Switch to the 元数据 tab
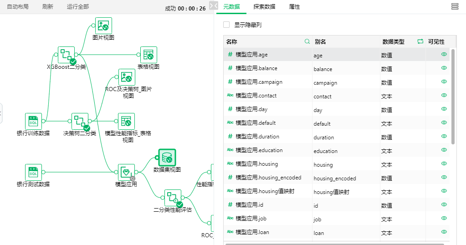The height and width of the screenshot is (245, 466). [231, 6]
